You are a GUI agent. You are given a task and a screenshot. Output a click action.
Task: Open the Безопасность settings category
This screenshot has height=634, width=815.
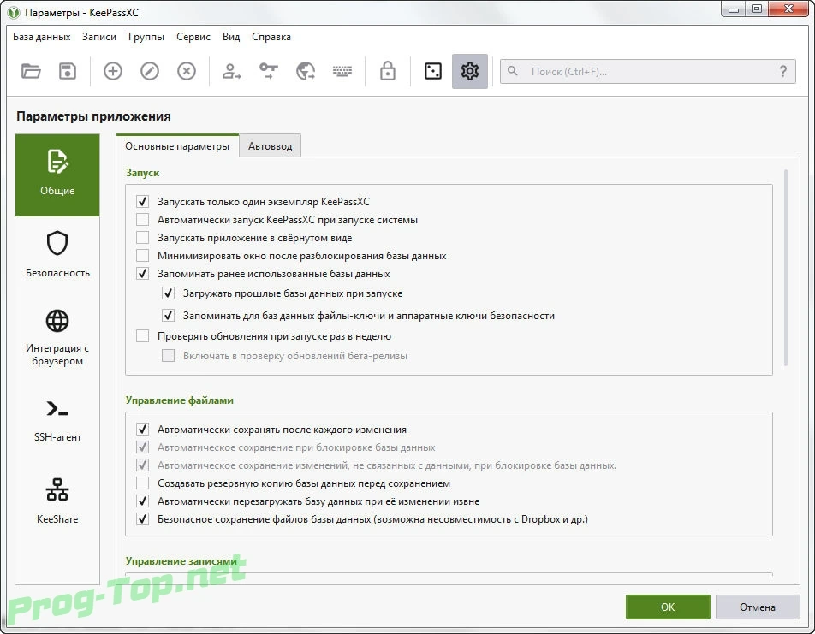[57, 255]
